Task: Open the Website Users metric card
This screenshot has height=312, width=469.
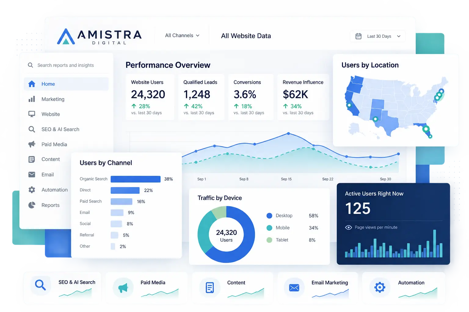Action: pos(150,97)
